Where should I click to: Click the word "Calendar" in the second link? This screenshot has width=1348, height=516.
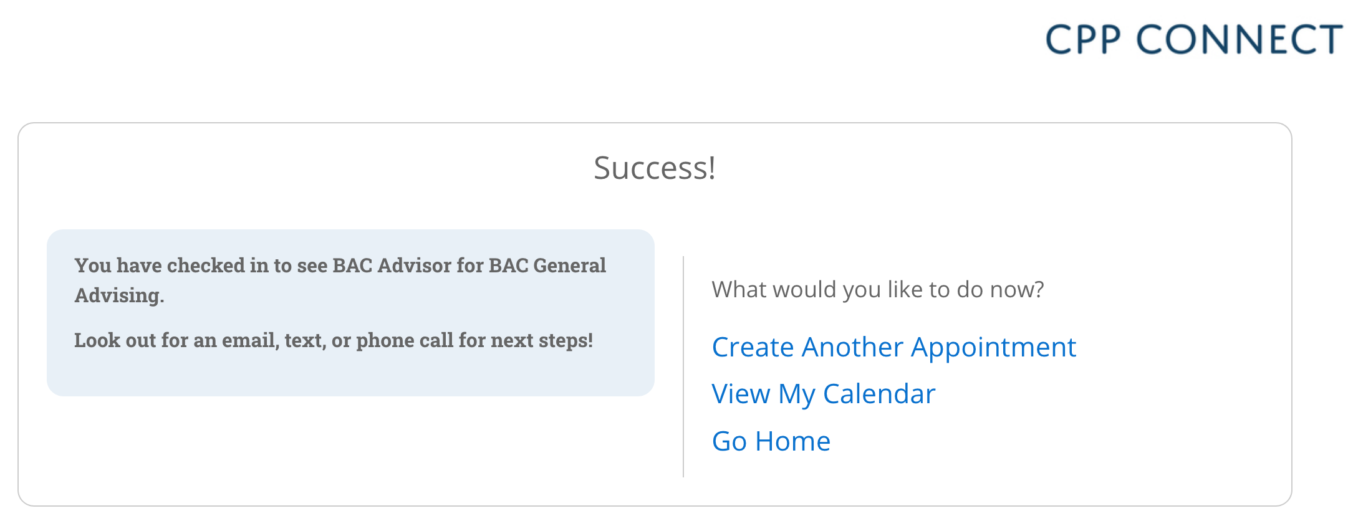879,394
